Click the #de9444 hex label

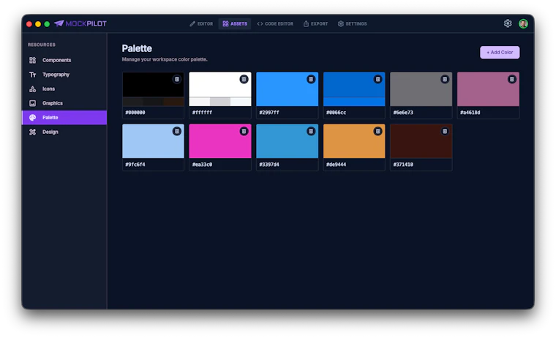336,165
